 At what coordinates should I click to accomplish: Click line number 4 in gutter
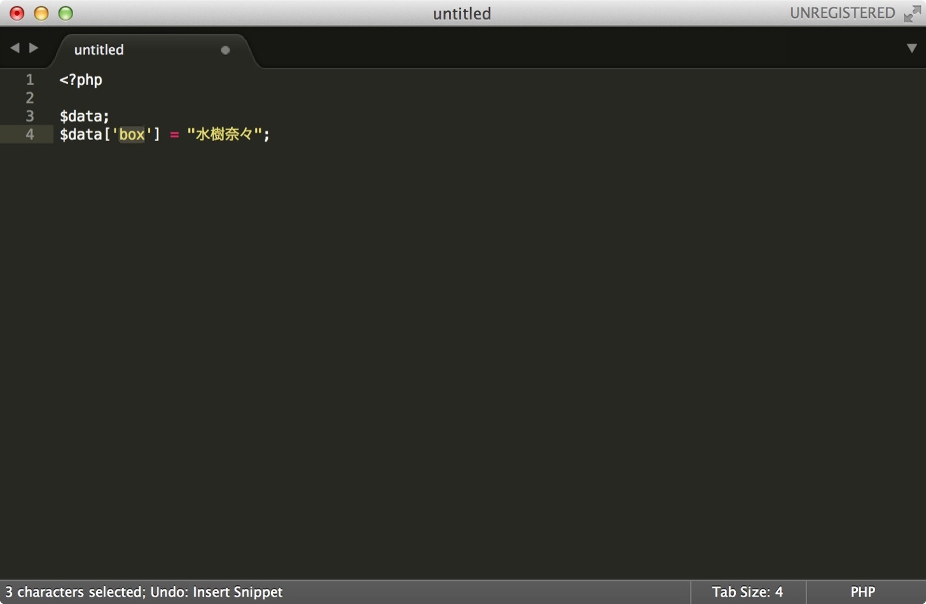pos(29,134)
